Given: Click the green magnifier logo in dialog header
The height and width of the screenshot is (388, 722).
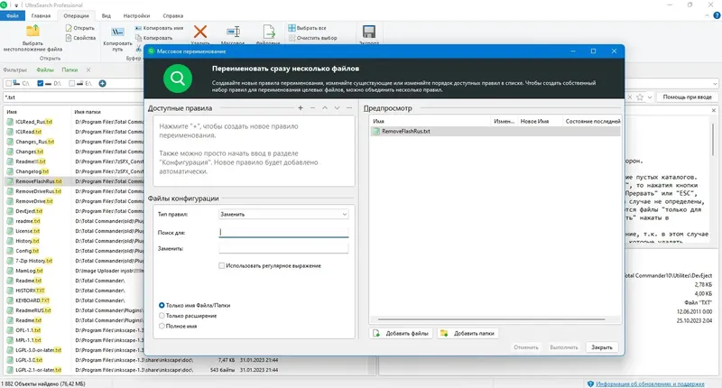Looking at the screenshot, I should pos(178,79).
